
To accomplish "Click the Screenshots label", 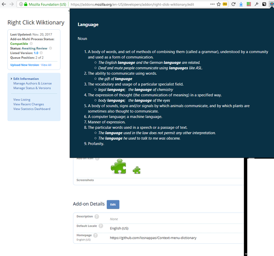I will pos(85,180).
